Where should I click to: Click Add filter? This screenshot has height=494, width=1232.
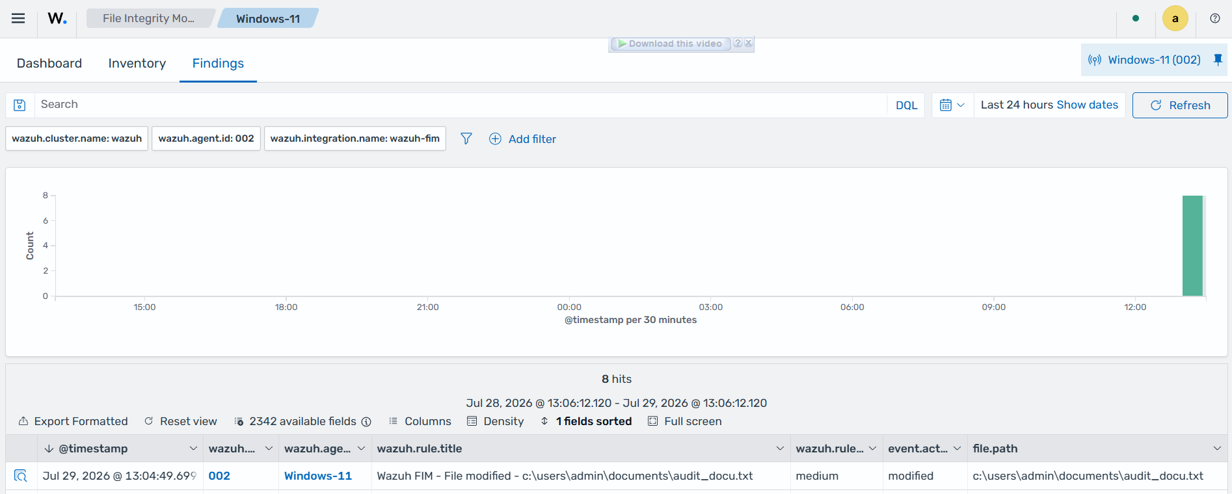coord(522,139)
